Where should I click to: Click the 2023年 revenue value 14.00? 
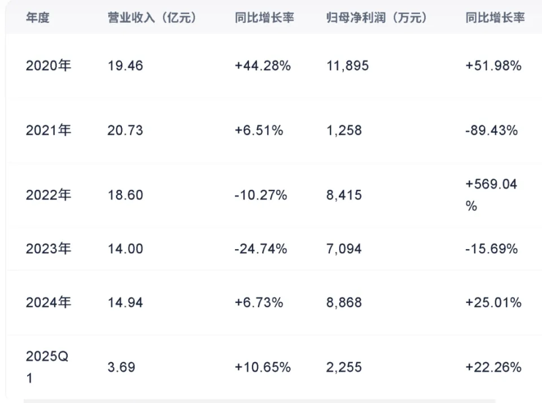(x=125, y=249)
